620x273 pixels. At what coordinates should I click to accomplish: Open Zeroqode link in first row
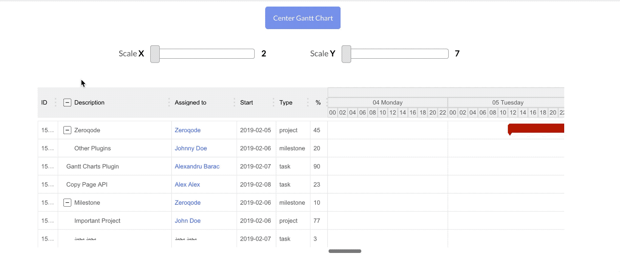[187, 130]
